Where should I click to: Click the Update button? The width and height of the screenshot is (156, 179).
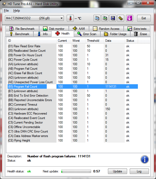point(117,171)
